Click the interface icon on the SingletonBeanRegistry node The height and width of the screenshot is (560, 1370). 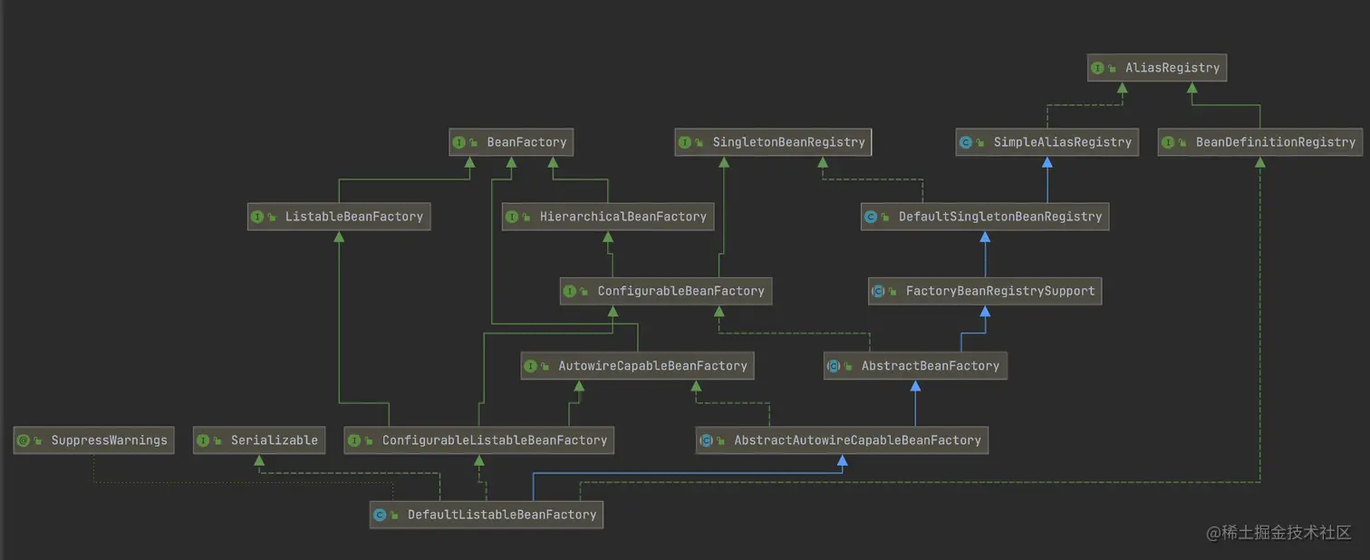684,142
